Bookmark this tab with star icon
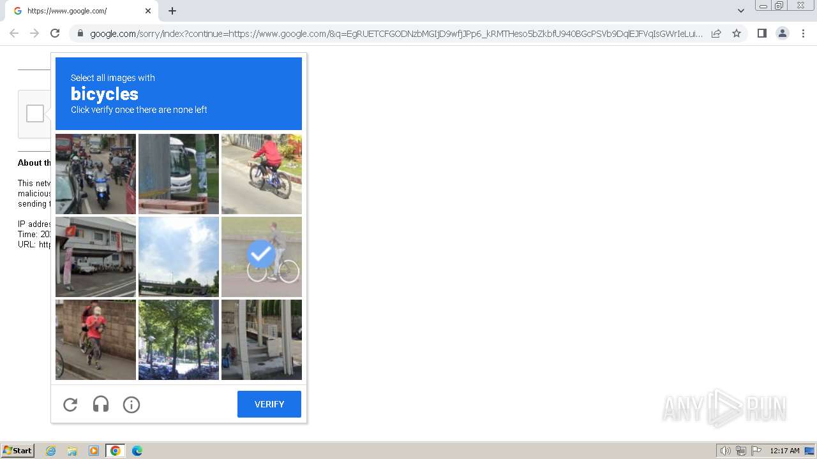The image size is (817, 459). pos(737,33)
